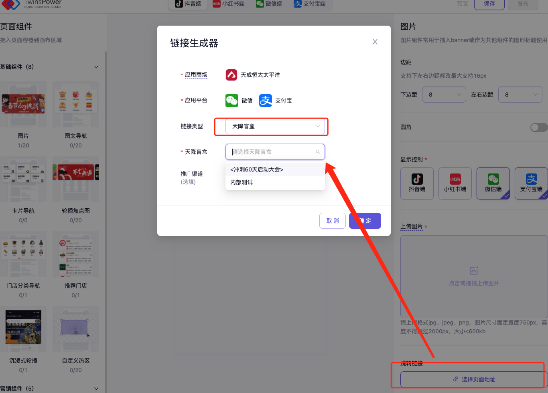The width and height of the screenshot is (548, 393).
Task: Close the 链接生成器 dialog
Action: click(x=375, y=42)
